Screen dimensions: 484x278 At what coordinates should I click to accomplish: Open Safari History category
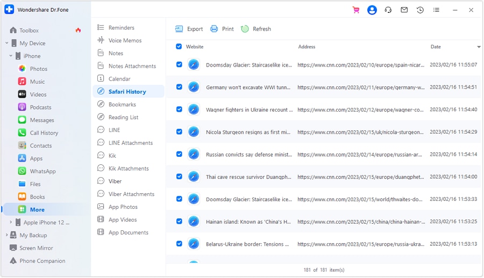(x=129, y=92)
